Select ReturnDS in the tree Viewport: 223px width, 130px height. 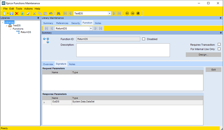pyautogui.click(x=26, y=32)
